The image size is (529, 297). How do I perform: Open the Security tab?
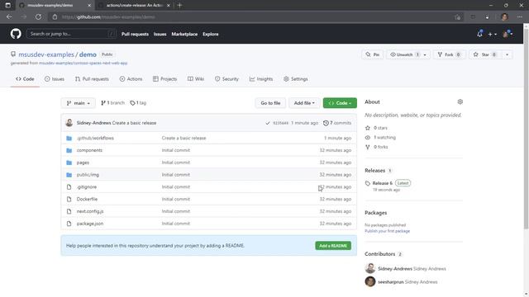tap(226, 79)
